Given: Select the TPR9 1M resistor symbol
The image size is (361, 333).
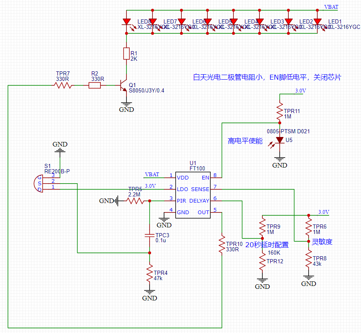Looking at the screenshot, I should pyautogui.click(x=262, y=227).
